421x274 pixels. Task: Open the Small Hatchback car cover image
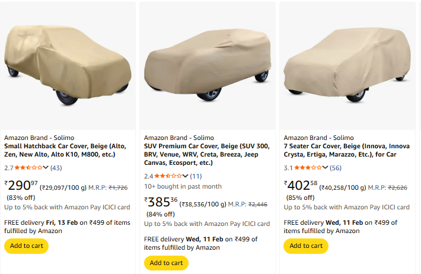tap(68, 64)
